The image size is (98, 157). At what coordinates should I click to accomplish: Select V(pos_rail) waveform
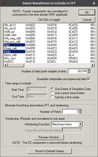click(10, 55)
